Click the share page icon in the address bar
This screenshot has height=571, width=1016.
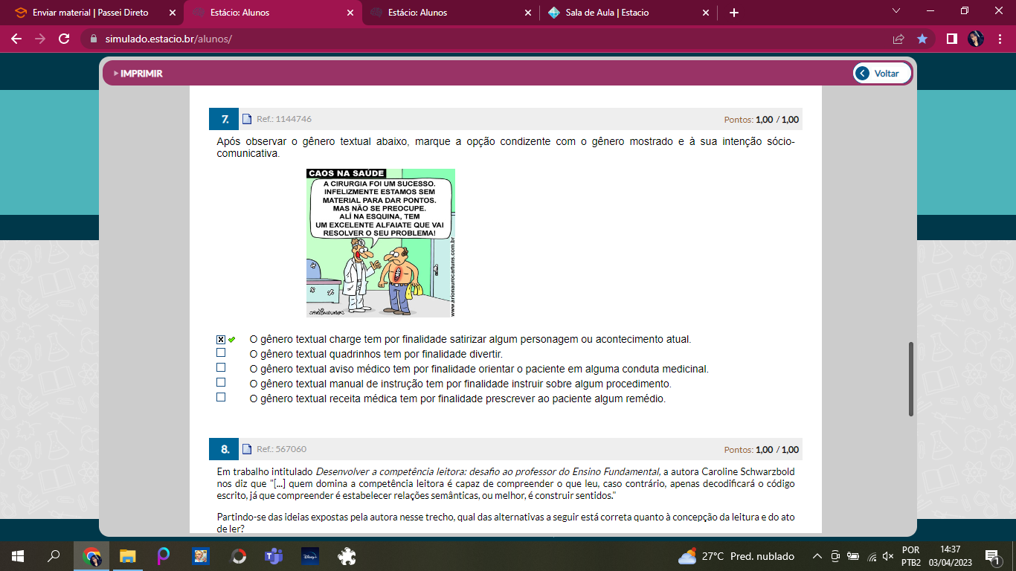[x=898, y=39]
